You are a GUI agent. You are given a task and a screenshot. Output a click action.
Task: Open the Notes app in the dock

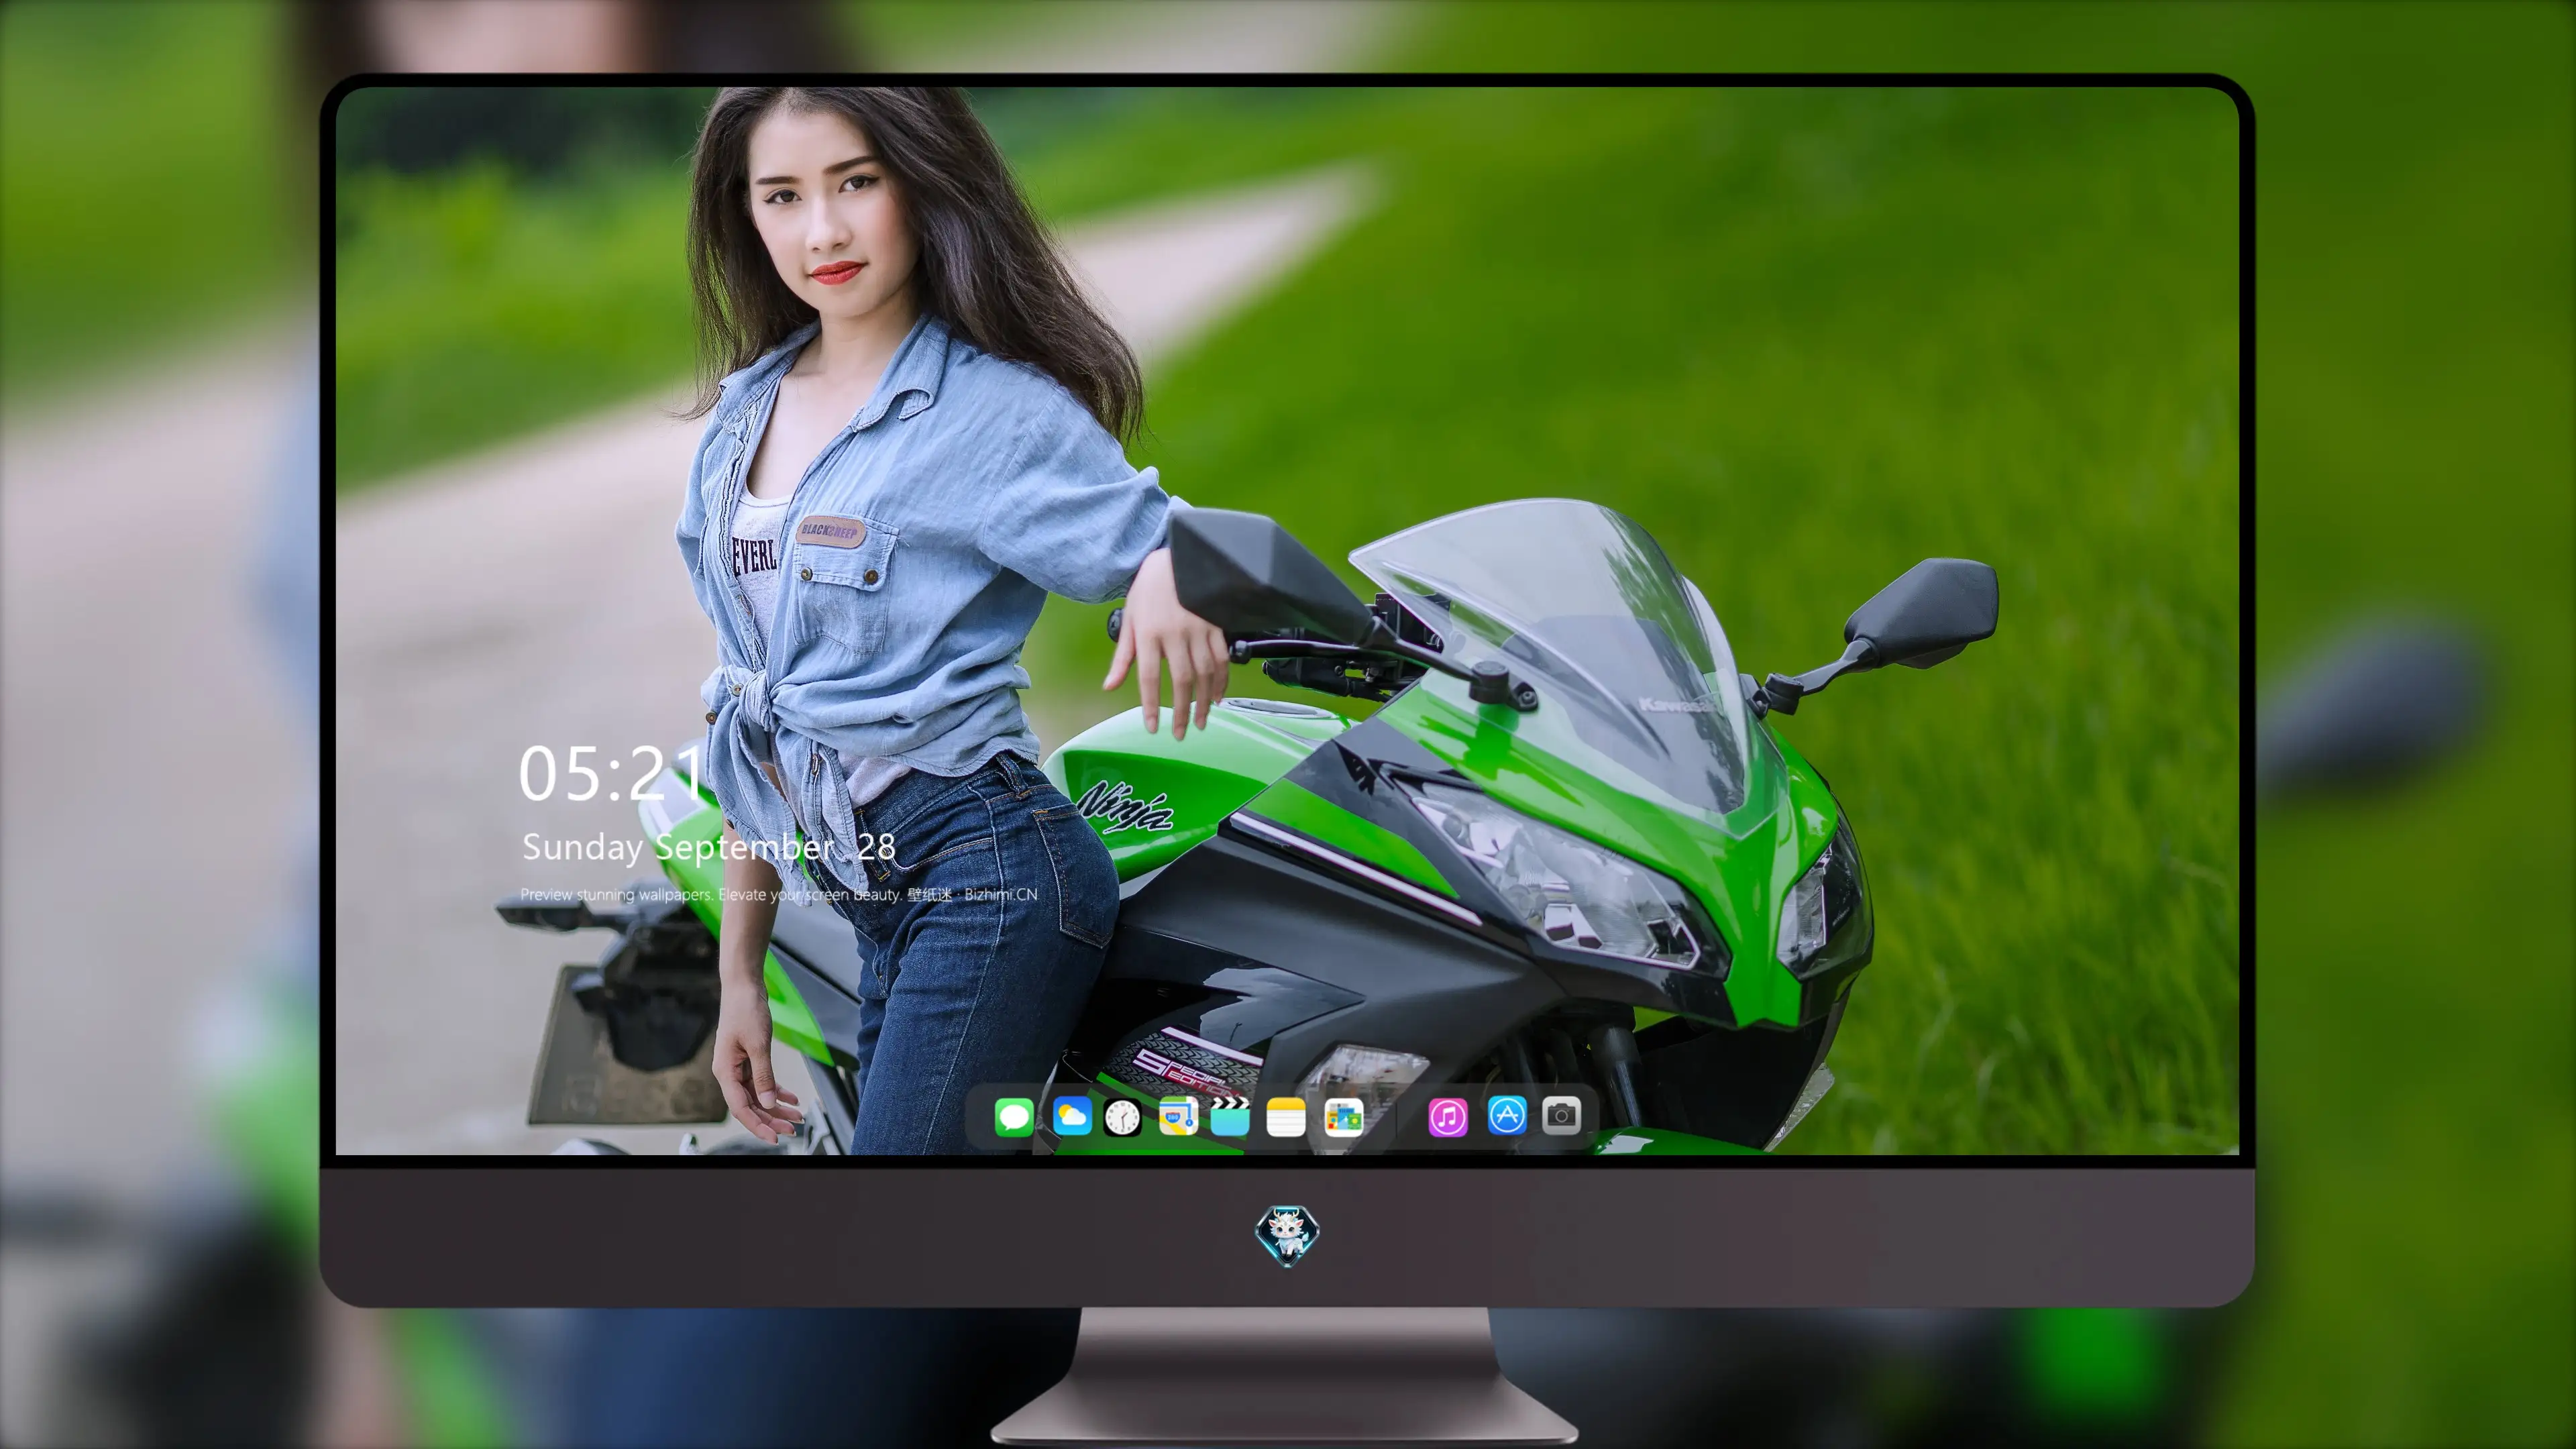[1286, 1116]
